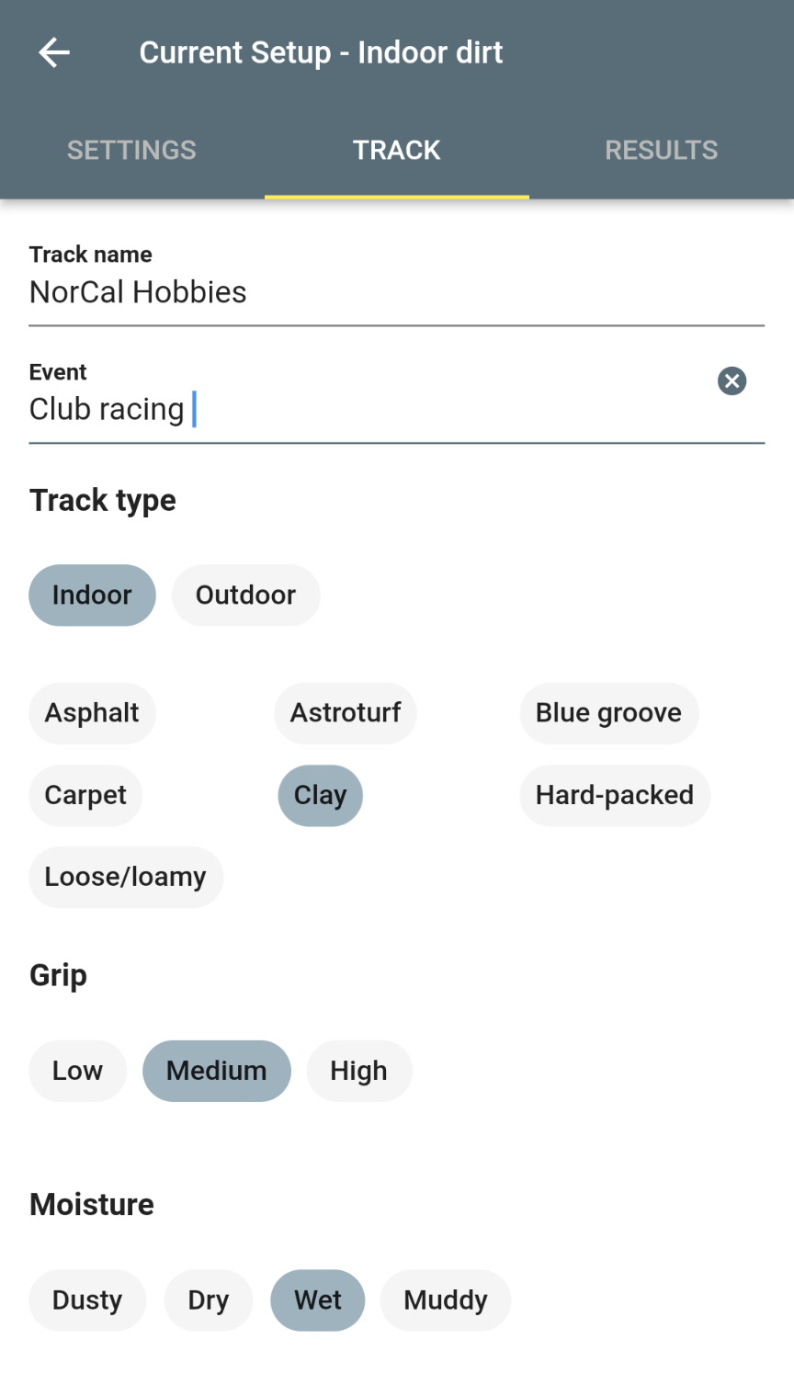
Task: Set grip level to Low
Action: [77, 1070]
